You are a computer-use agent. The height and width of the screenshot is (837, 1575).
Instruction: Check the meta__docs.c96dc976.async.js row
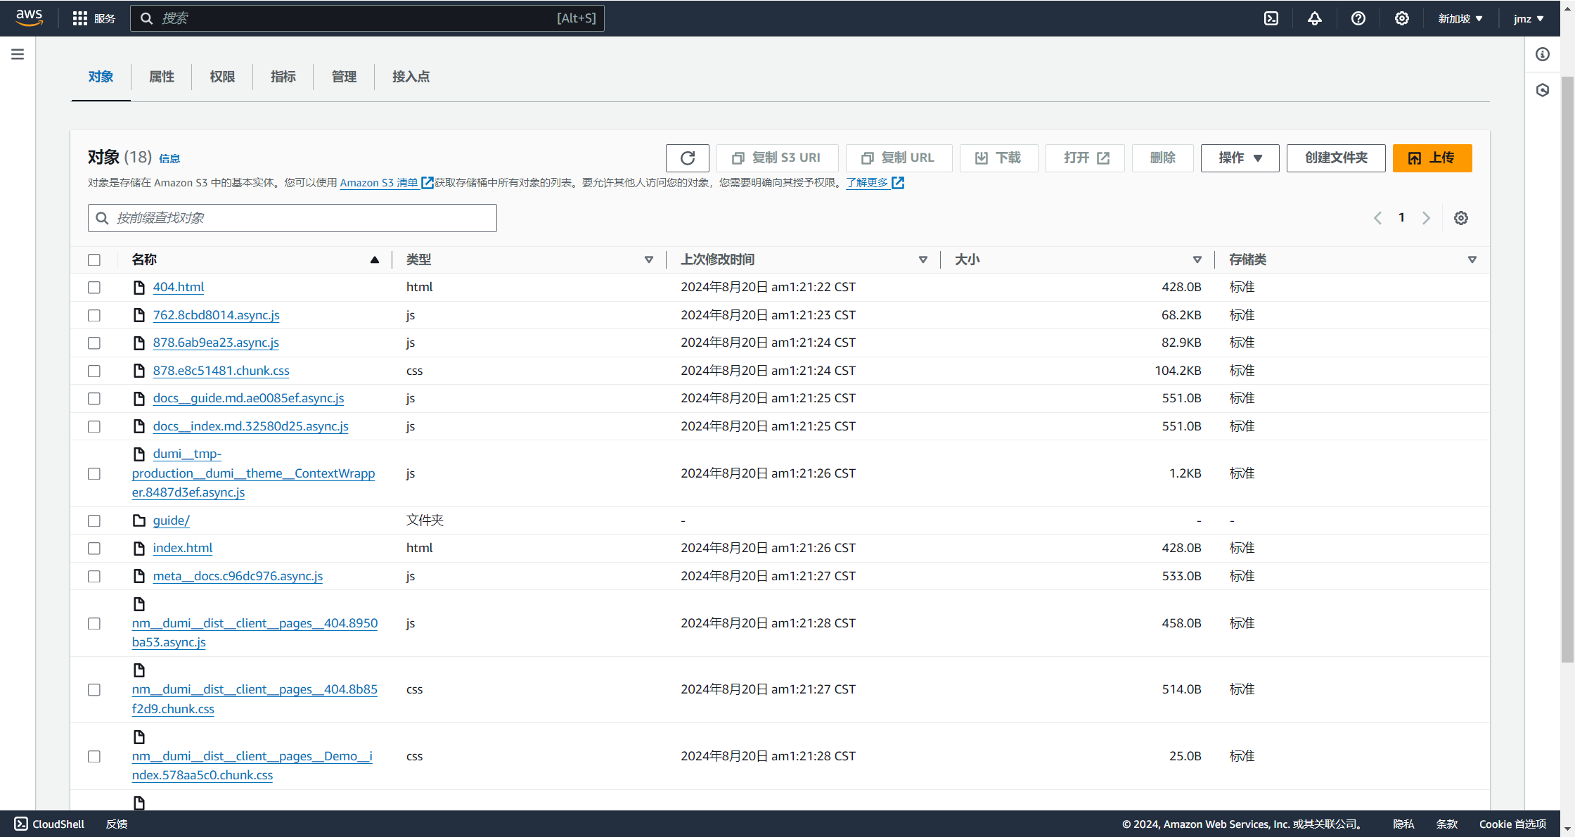[94, 576]
